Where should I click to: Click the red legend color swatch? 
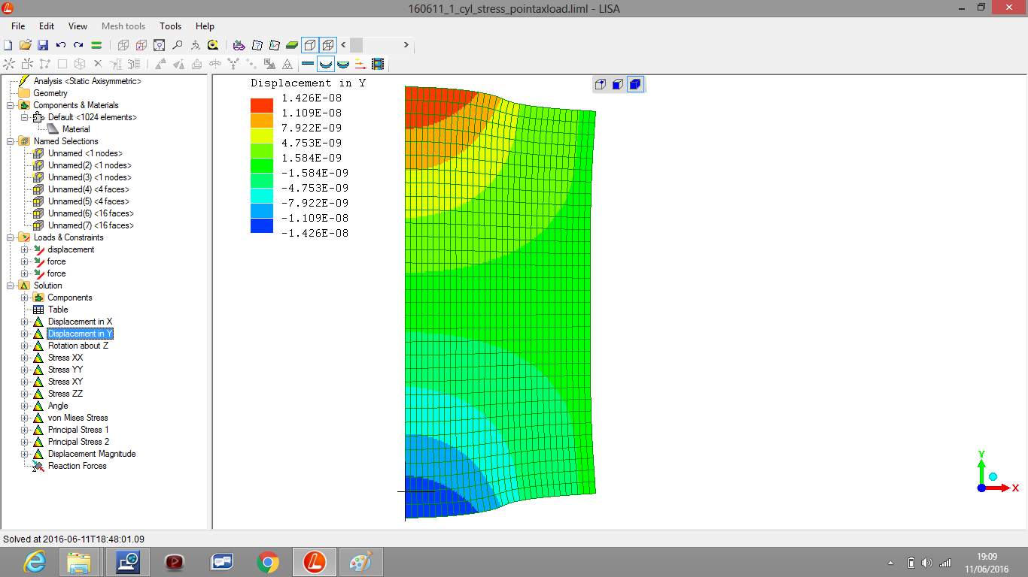[x=262, y=105]
